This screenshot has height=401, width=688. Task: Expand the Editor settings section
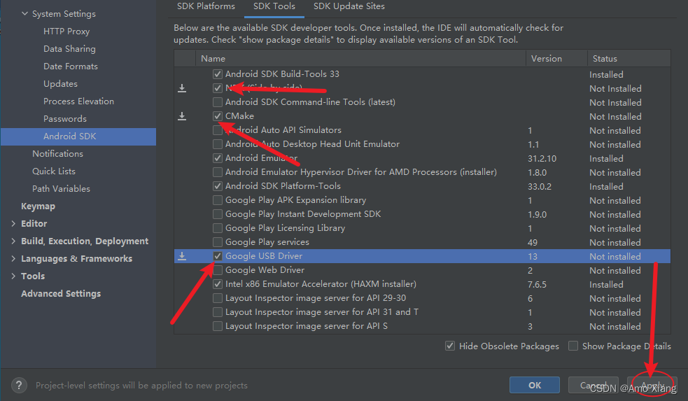point(13,224)
